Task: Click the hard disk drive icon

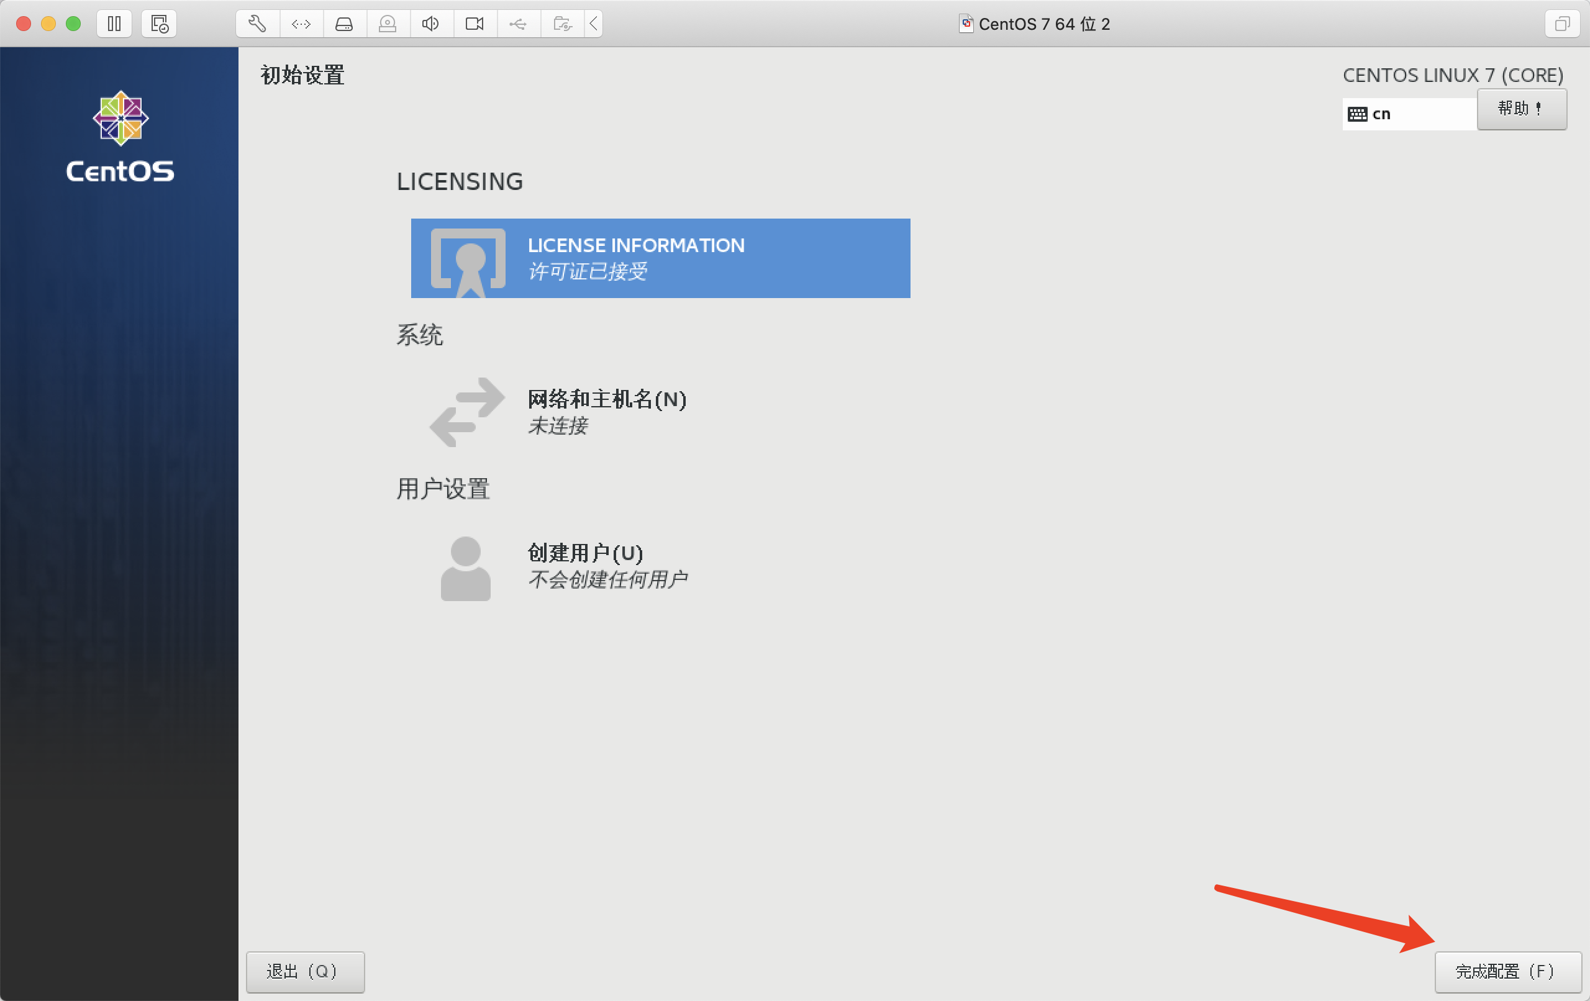Action: pyautogui.click(x=344, y=24)
